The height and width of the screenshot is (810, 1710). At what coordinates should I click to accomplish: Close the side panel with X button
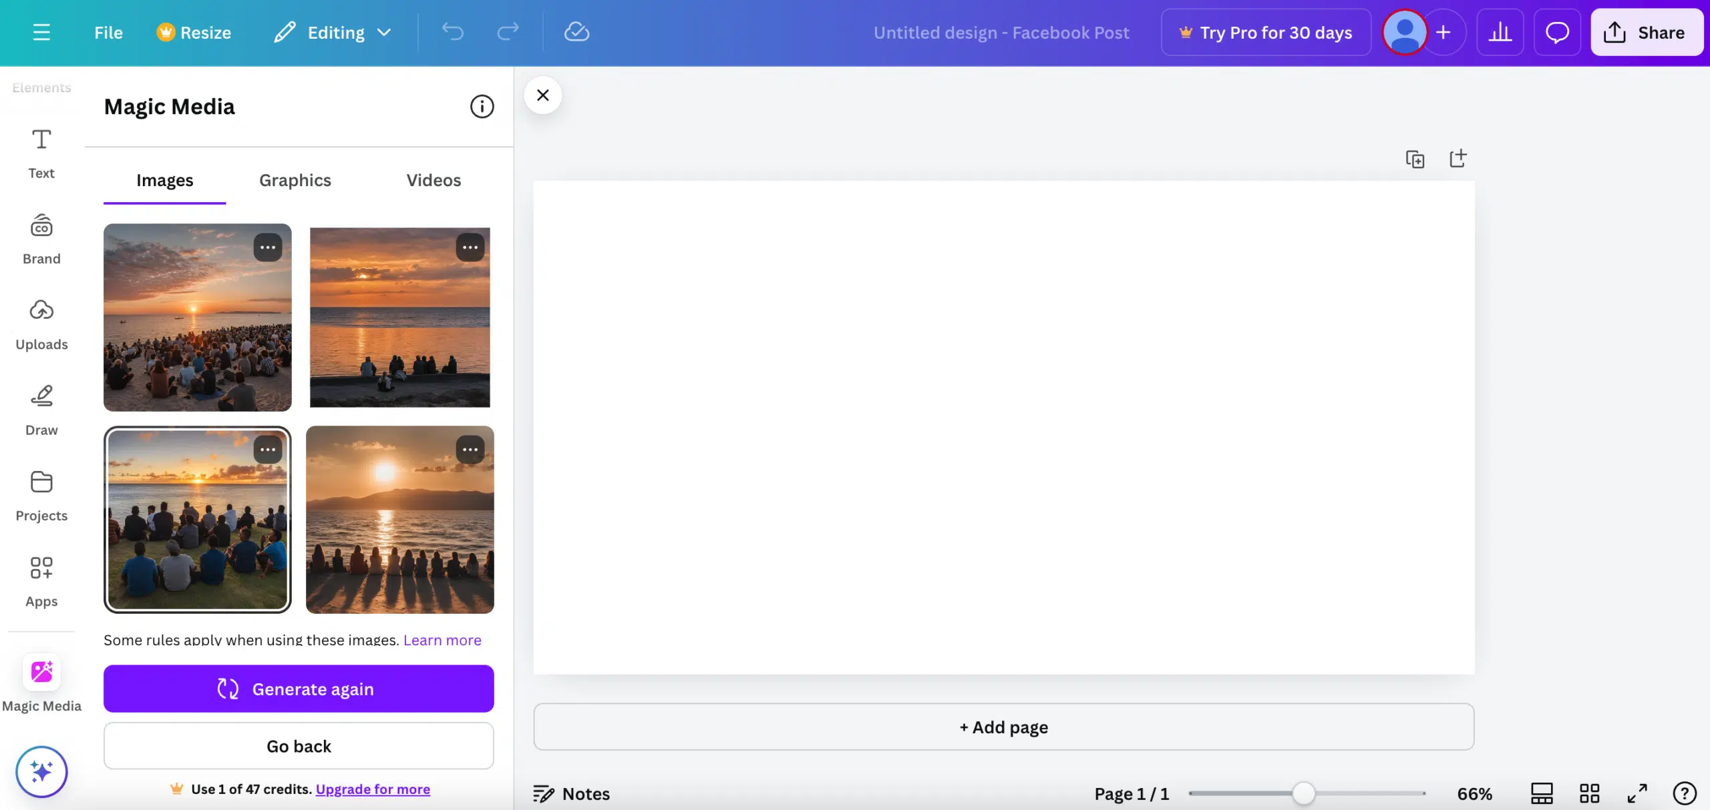point(543,95)
